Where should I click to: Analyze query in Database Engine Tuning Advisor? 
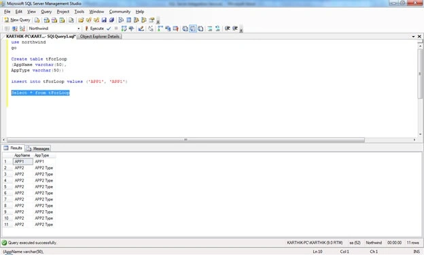131,29
